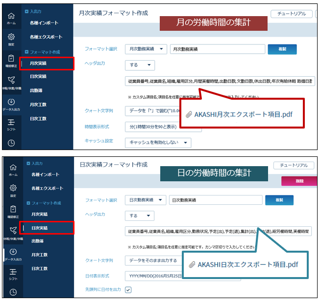Open the 時間表示形式 dropdown in monthly screen
Viewport: 320px width, 302px height.
point(163,127)
